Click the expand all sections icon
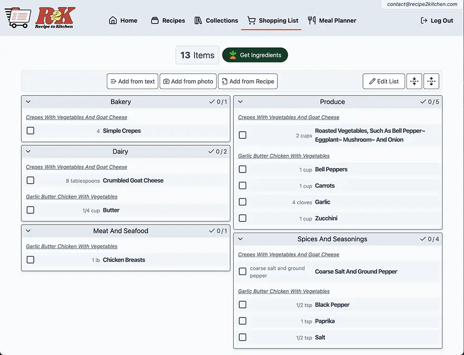The image size is (464, 355). click(431, 81)
